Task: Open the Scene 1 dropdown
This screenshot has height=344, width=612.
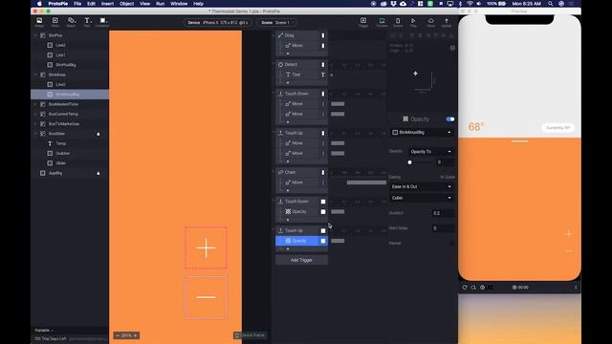Action: 276,23
